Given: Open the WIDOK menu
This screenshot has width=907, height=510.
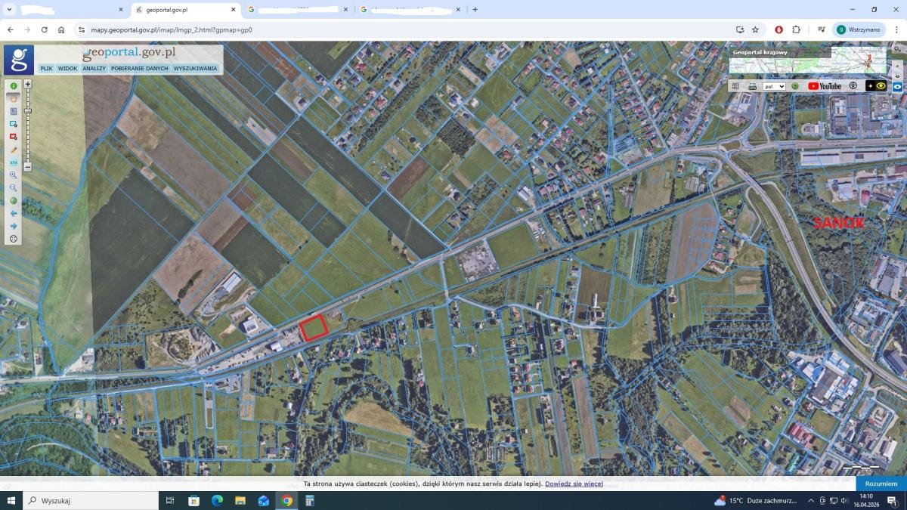Looking at the screenshot, I should pos(68,69).
